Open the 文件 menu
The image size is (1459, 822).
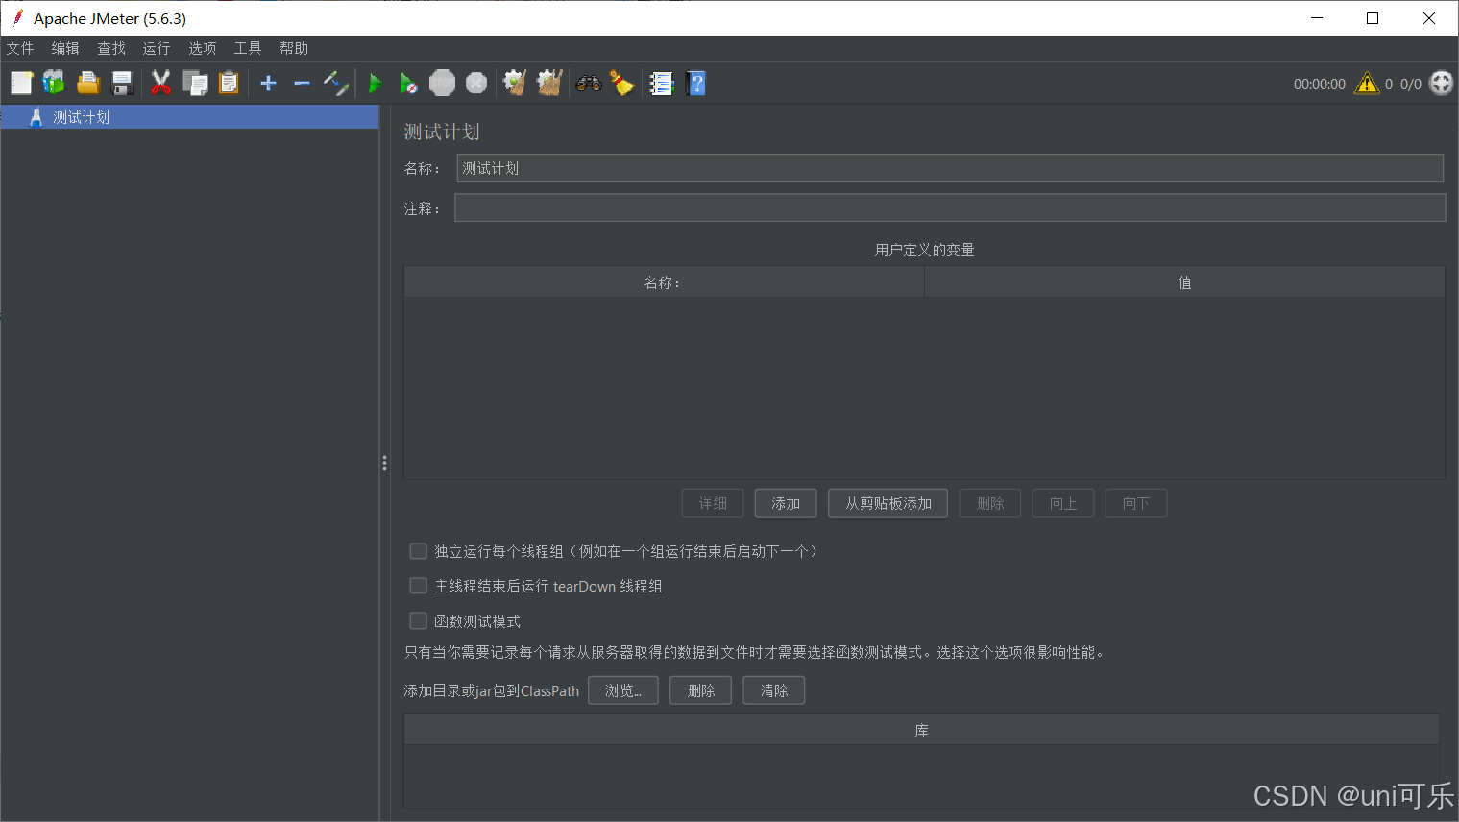pyautogui.click(x=20, y=48)
